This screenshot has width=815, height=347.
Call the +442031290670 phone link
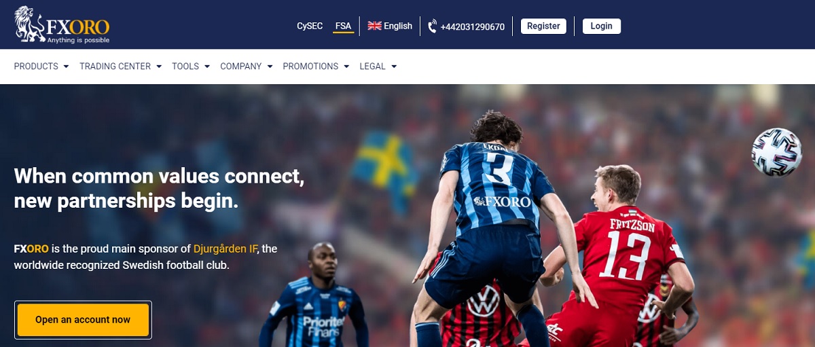click(472, 26)
